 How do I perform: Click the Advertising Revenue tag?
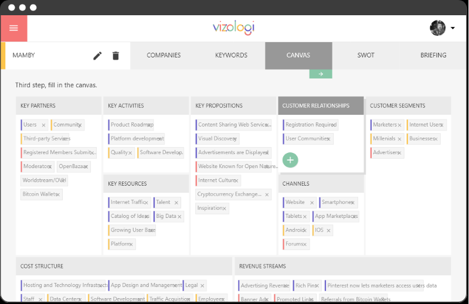tap(263, 286)
